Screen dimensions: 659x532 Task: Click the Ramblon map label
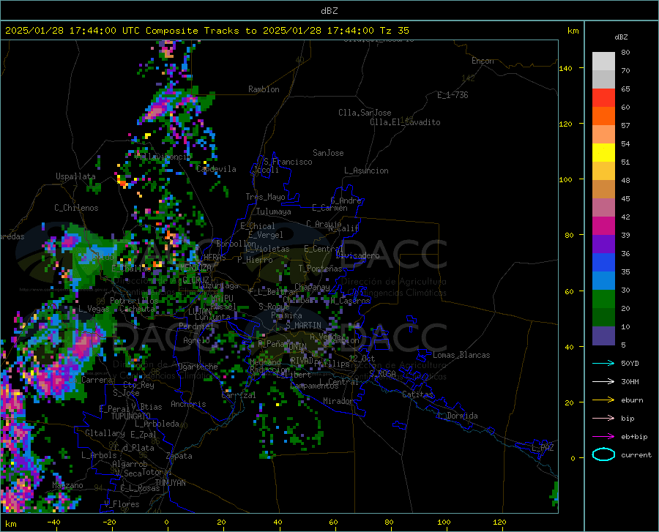click(x=264, y=89)
